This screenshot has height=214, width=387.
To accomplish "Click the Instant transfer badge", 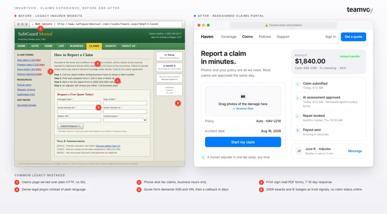I will tap(350, 56).
